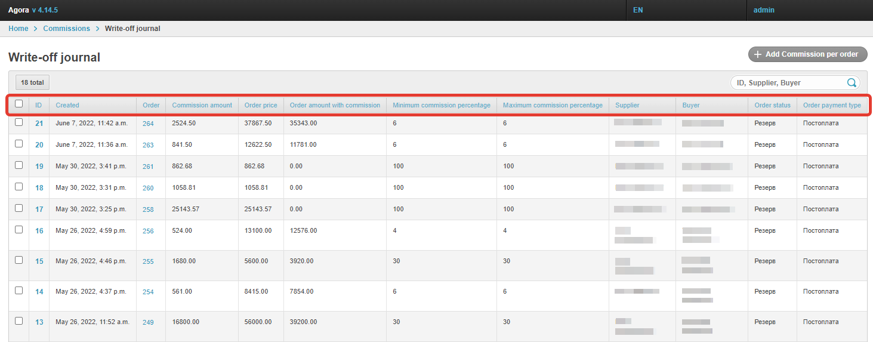
Task: Check the checkbox for row ID 21
Action: tap(19, 122)
